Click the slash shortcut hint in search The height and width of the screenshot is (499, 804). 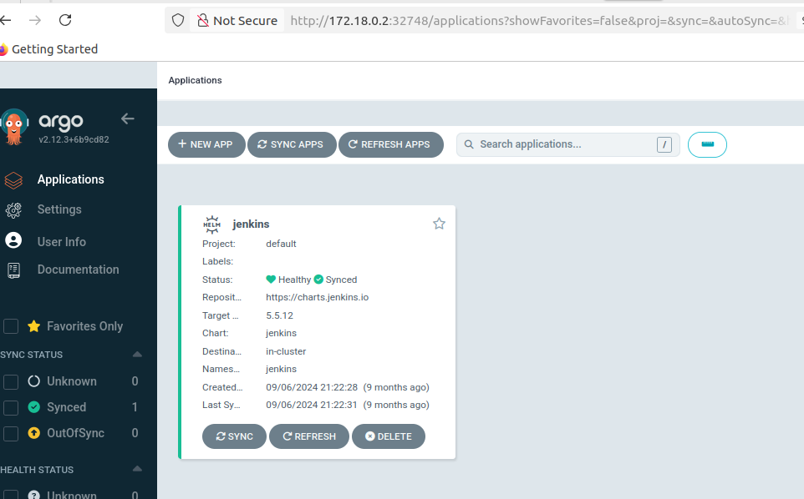tap(664, 145)
